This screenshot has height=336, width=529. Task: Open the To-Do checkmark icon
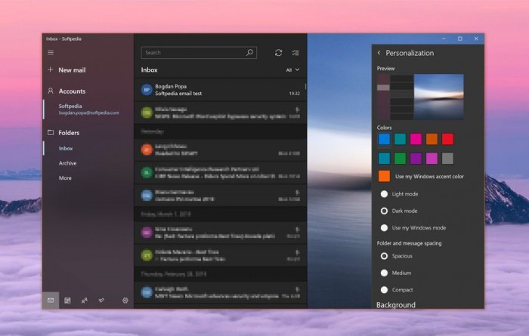pos(101,300)
